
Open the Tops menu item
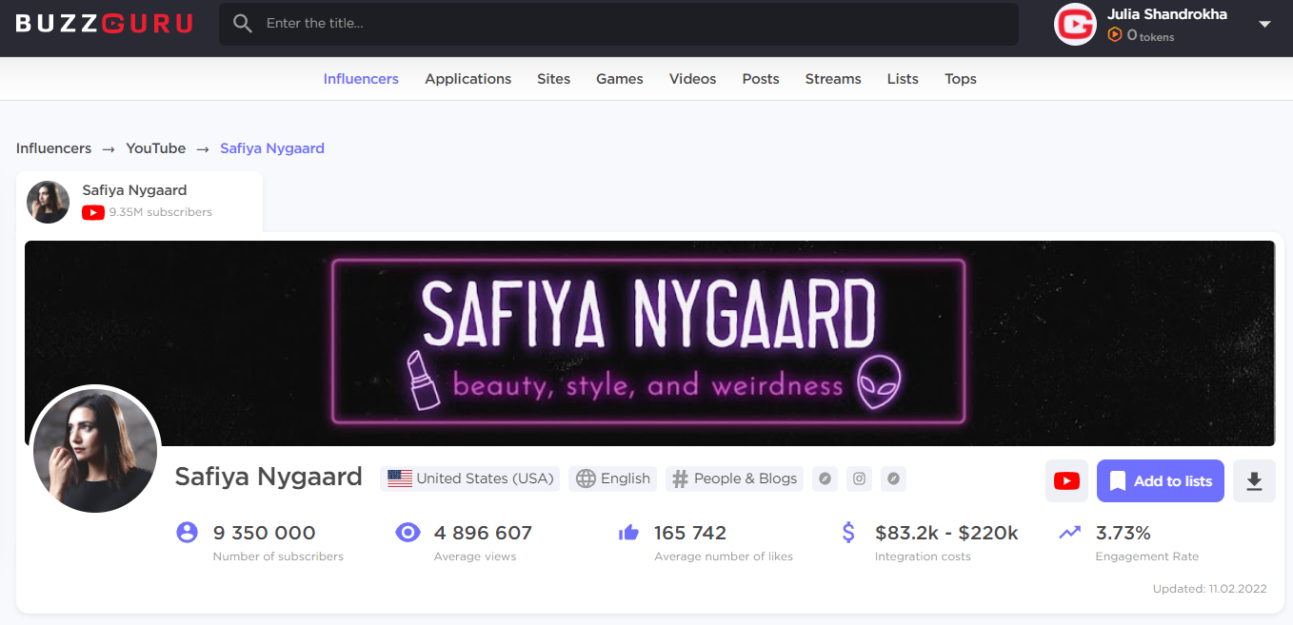pos(961,79)
